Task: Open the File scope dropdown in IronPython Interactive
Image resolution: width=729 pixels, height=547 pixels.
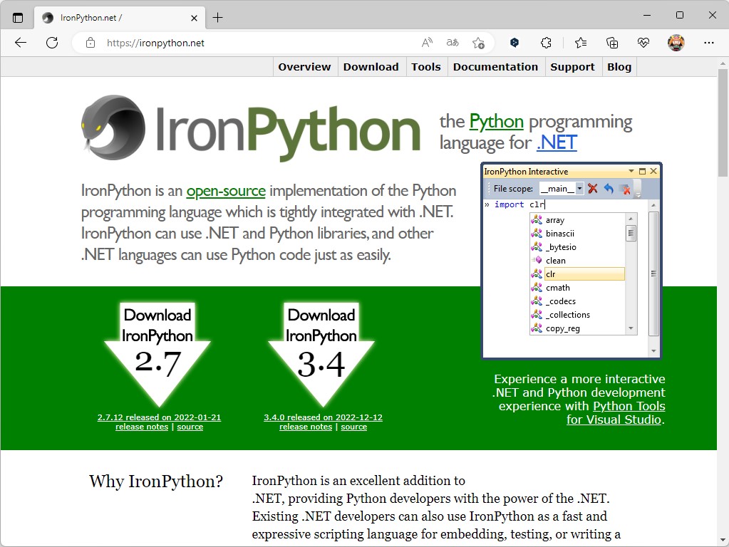Action: 579,189
